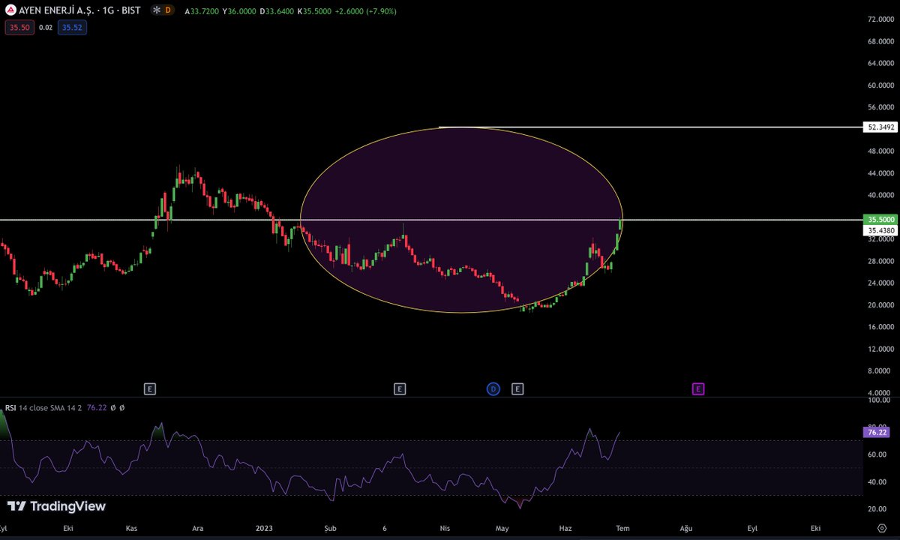This screenshot has width=900, height=540.
Task: Click the A33.7200 open value
Action: point(202,11)
